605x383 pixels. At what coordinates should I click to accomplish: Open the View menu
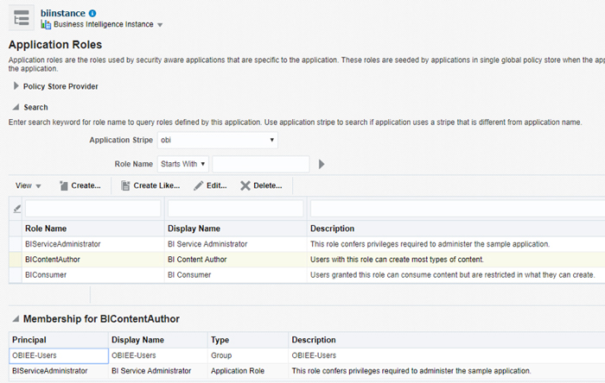(28, 185)
